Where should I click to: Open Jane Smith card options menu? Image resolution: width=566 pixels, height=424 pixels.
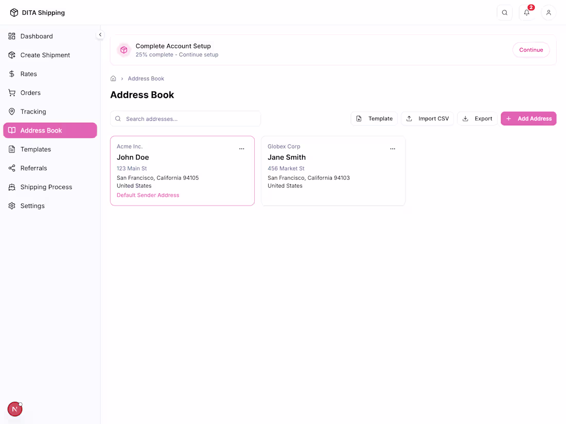[x=393, y=149]
